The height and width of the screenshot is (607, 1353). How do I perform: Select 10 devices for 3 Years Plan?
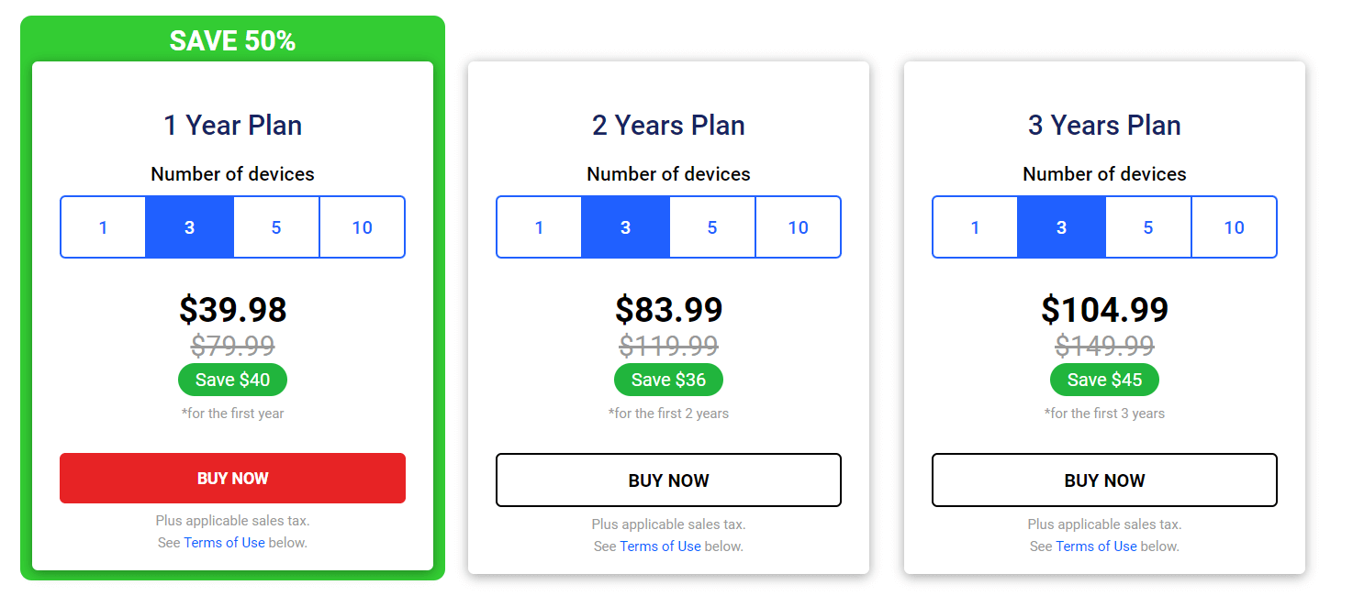[x=1235, y=227]
